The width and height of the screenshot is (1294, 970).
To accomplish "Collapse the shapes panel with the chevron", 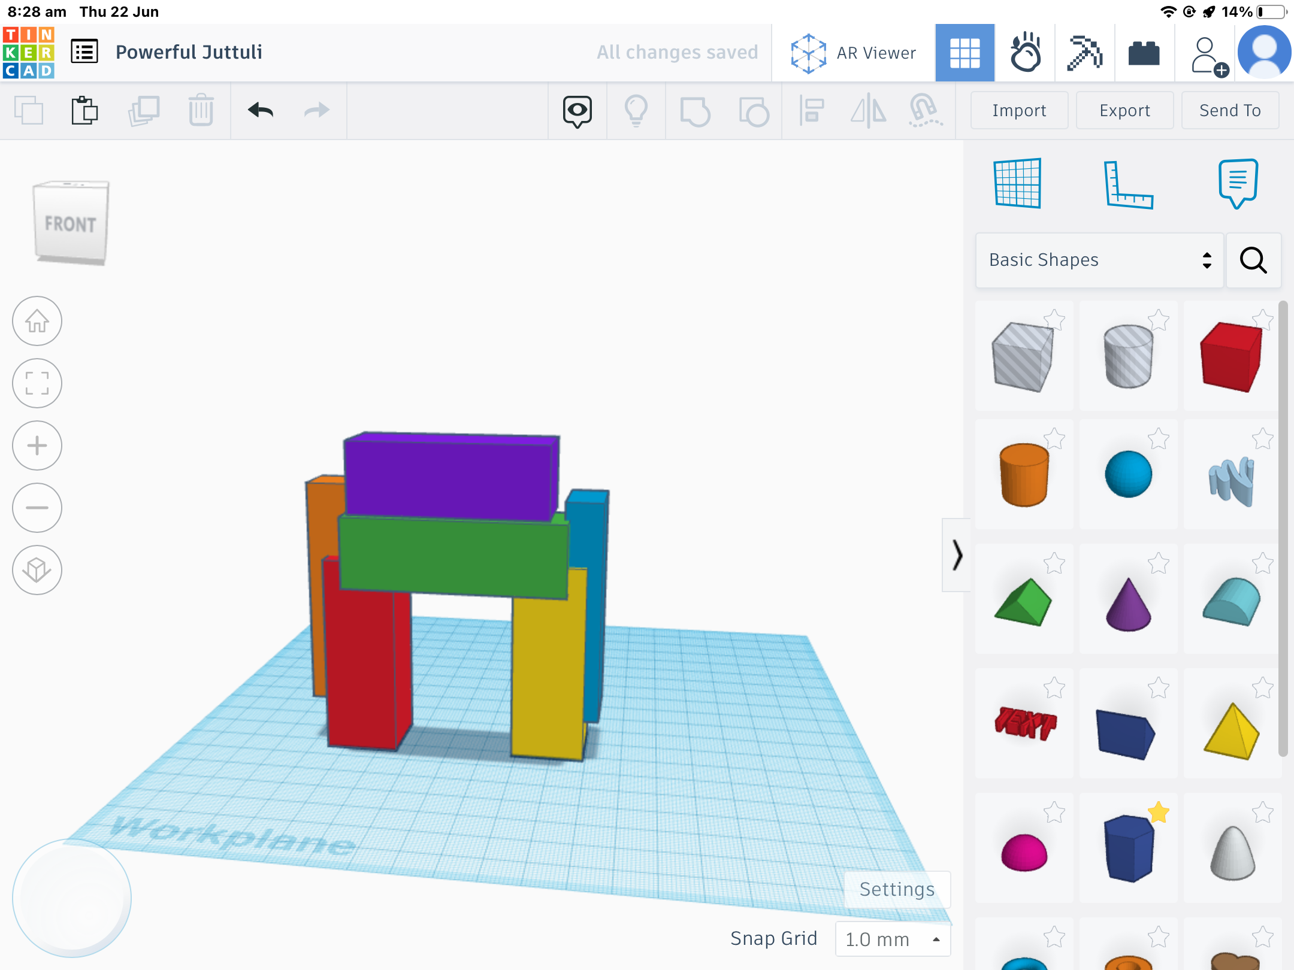I will pyautogui.click(x=957, y=555).
